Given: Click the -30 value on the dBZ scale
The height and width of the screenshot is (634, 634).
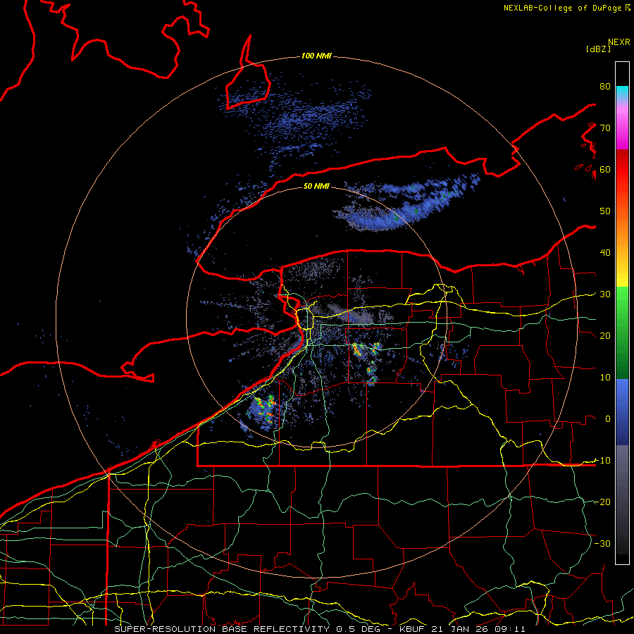Looking at the screenshot, I should click(x=602, y=543).
